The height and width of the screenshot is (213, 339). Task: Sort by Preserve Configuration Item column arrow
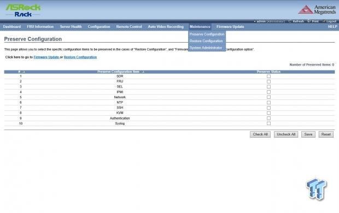point(143,72)
